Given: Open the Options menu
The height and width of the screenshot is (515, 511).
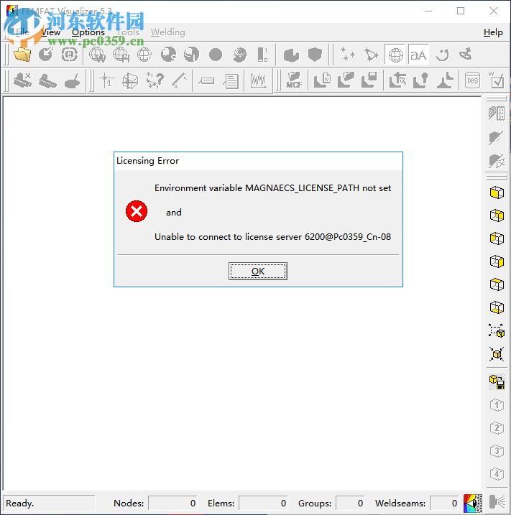Looking at the screenshot, I should point(88,32).
